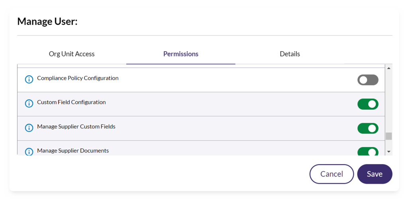Click the Compliance Policy Configuration label
This screenshot has height=200, width=408.
[78, 78]
